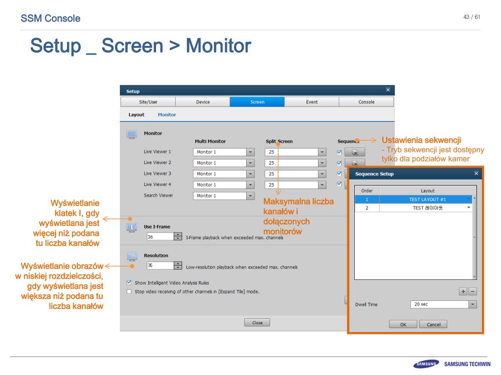Click the Layout column header
The image size is (501, 375).
pos(428,190)
